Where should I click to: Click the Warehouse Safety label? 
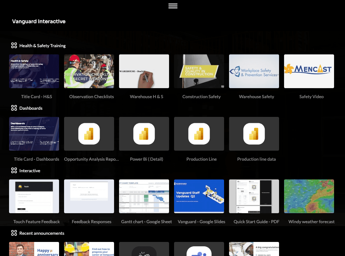point(257,97)
